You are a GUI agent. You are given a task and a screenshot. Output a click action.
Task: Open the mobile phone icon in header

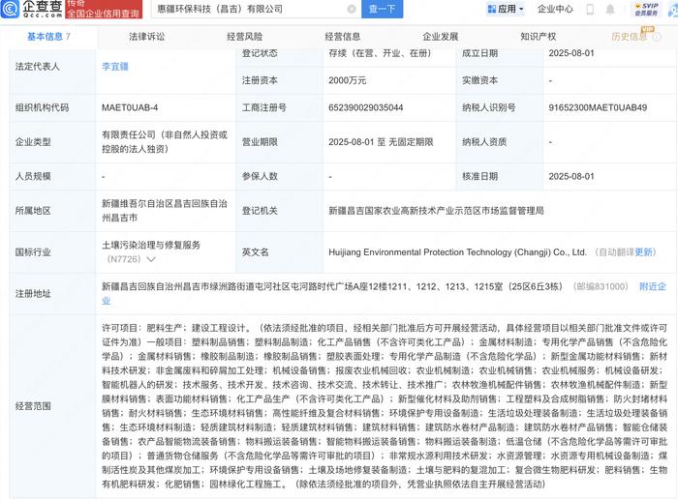point(590,9)
